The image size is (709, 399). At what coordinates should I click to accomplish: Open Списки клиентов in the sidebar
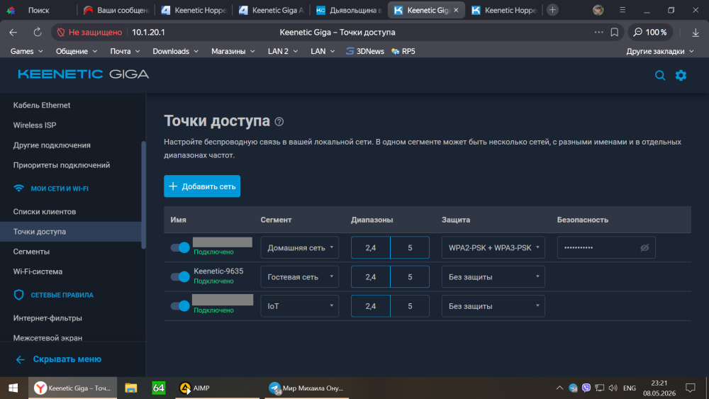point(44,211)
